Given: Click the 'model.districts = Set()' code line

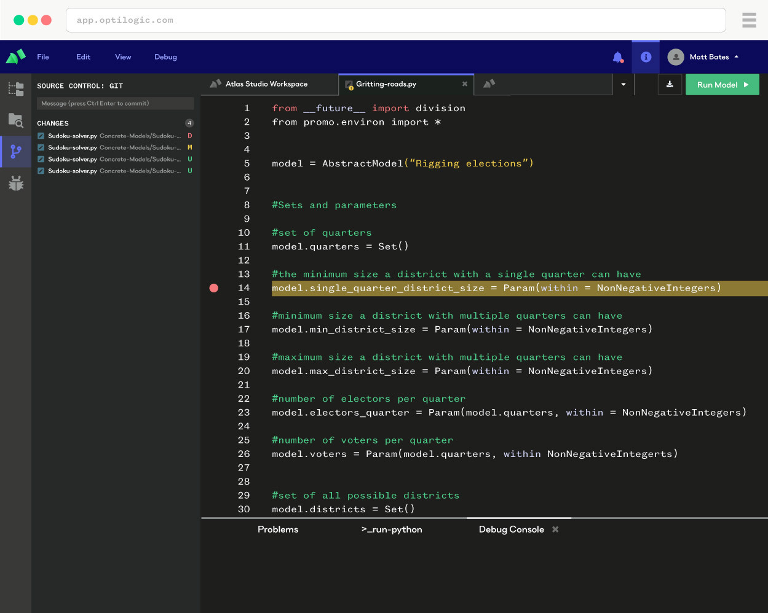Looking at the screenshot, I should click(x=344, y=509).
